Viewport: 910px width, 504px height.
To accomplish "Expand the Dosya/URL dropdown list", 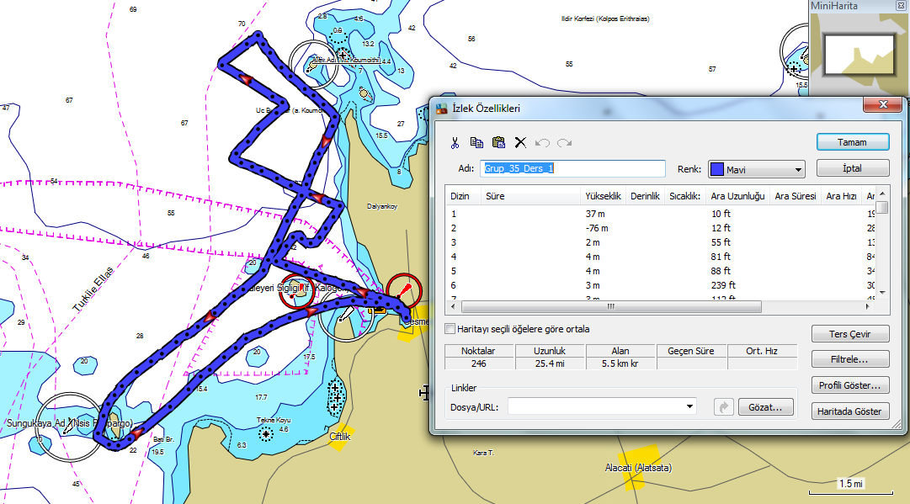I will 689,406.
